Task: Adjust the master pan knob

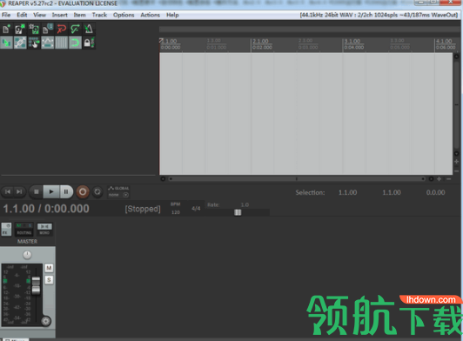Action: (27, 255)
